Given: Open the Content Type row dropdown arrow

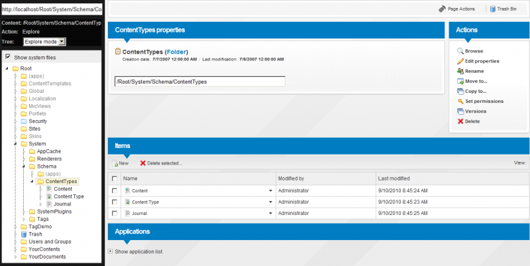Looking at the screenshot, I should (270, 202).
